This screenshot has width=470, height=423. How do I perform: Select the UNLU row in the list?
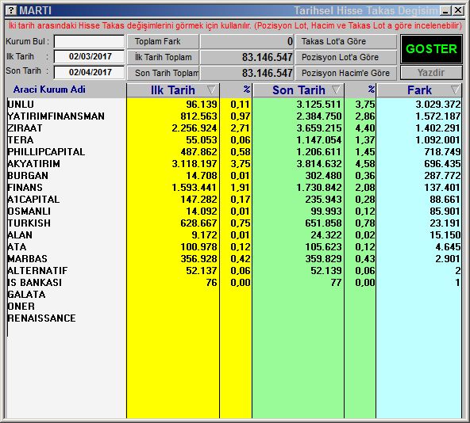[234, 104]
